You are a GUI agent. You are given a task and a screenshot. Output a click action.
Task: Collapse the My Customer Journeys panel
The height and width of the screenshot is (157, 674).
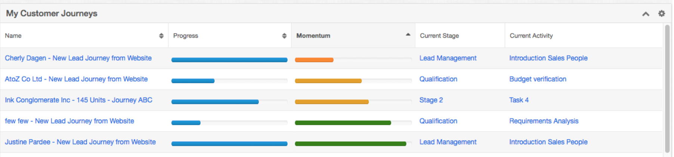coord(646,14)
